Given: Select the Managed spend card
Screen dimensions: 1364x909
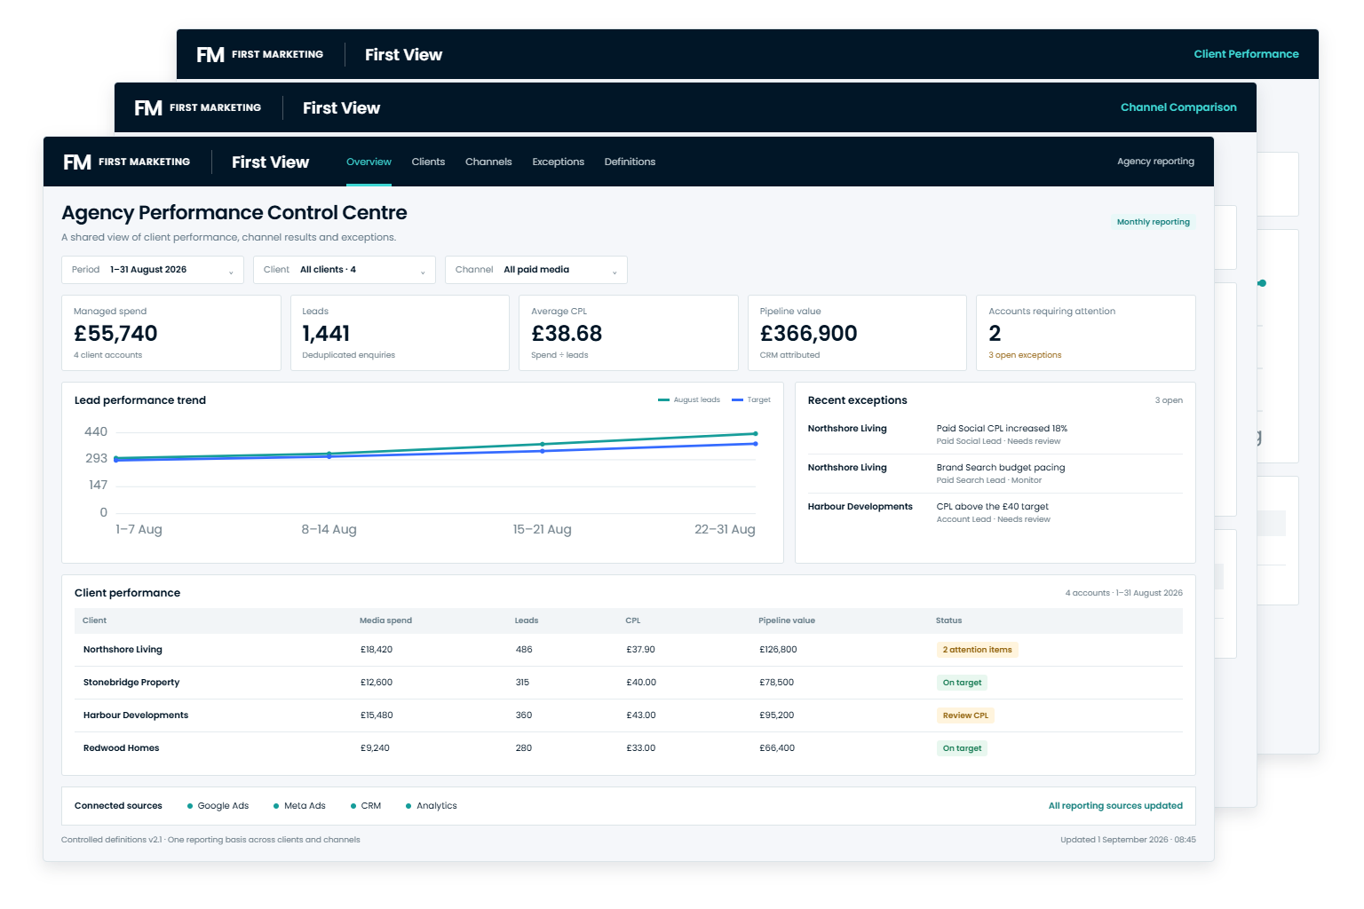Looking at the screenshot, I should [171, 333].
